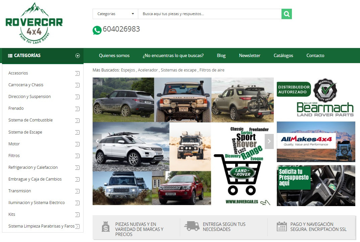The image size is (360, 242).
Task: Click the WhatsApp icon
Action: coord(97,30)
